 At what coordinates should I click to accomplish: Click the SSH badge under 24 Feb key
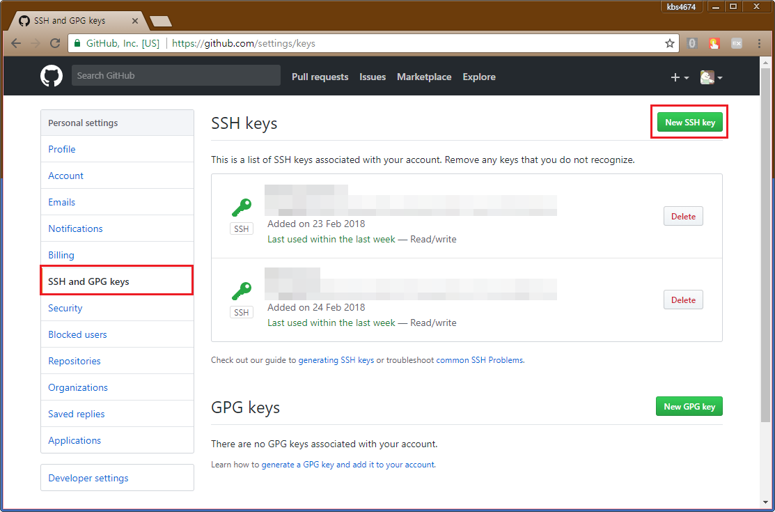241,312
